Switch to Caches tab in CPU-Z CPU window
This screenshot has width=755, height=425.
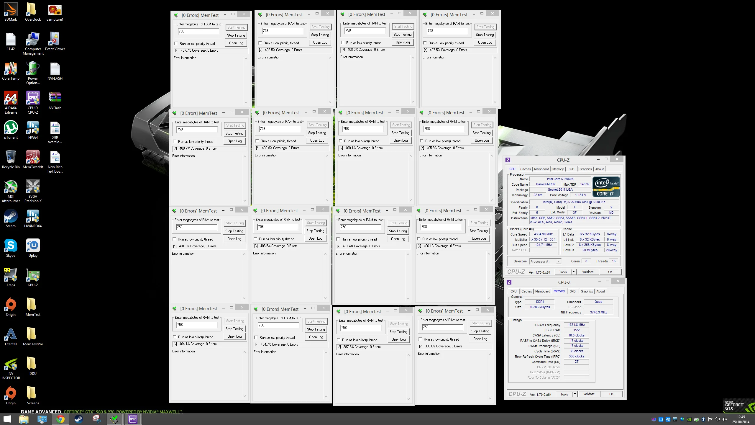click(525, 169)
